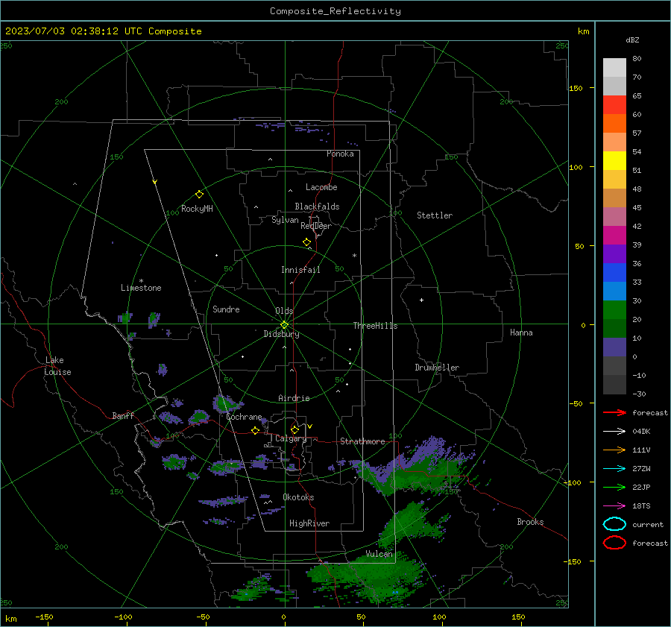The height and width of the screenshot is (627, 671).
Task: Click the Cochrane town label
Action: 244,417
